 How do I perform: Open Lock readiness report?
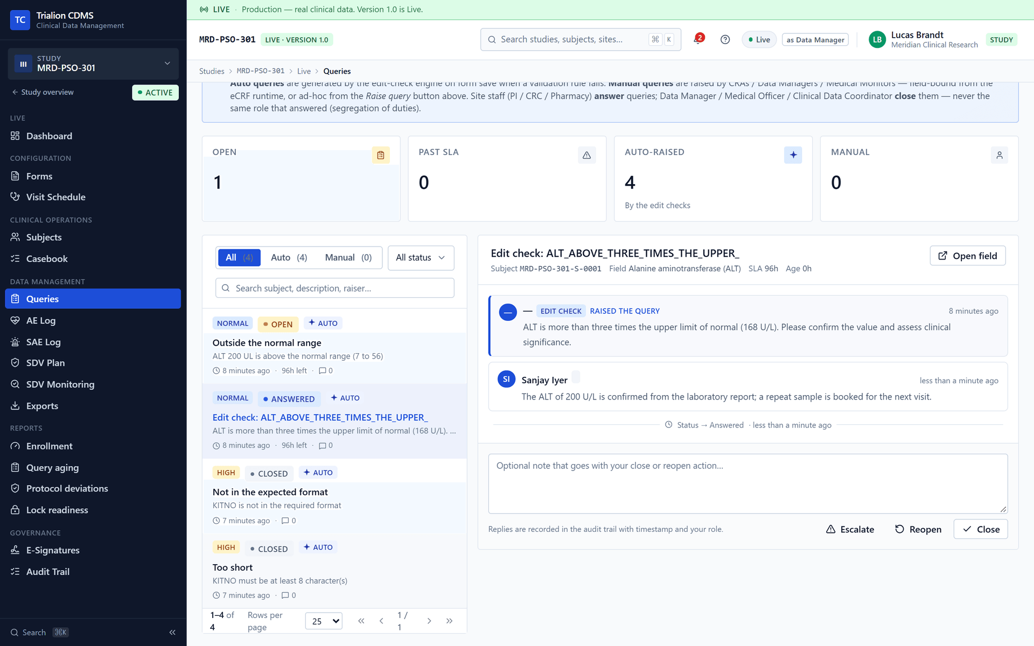tap(93, 510)
